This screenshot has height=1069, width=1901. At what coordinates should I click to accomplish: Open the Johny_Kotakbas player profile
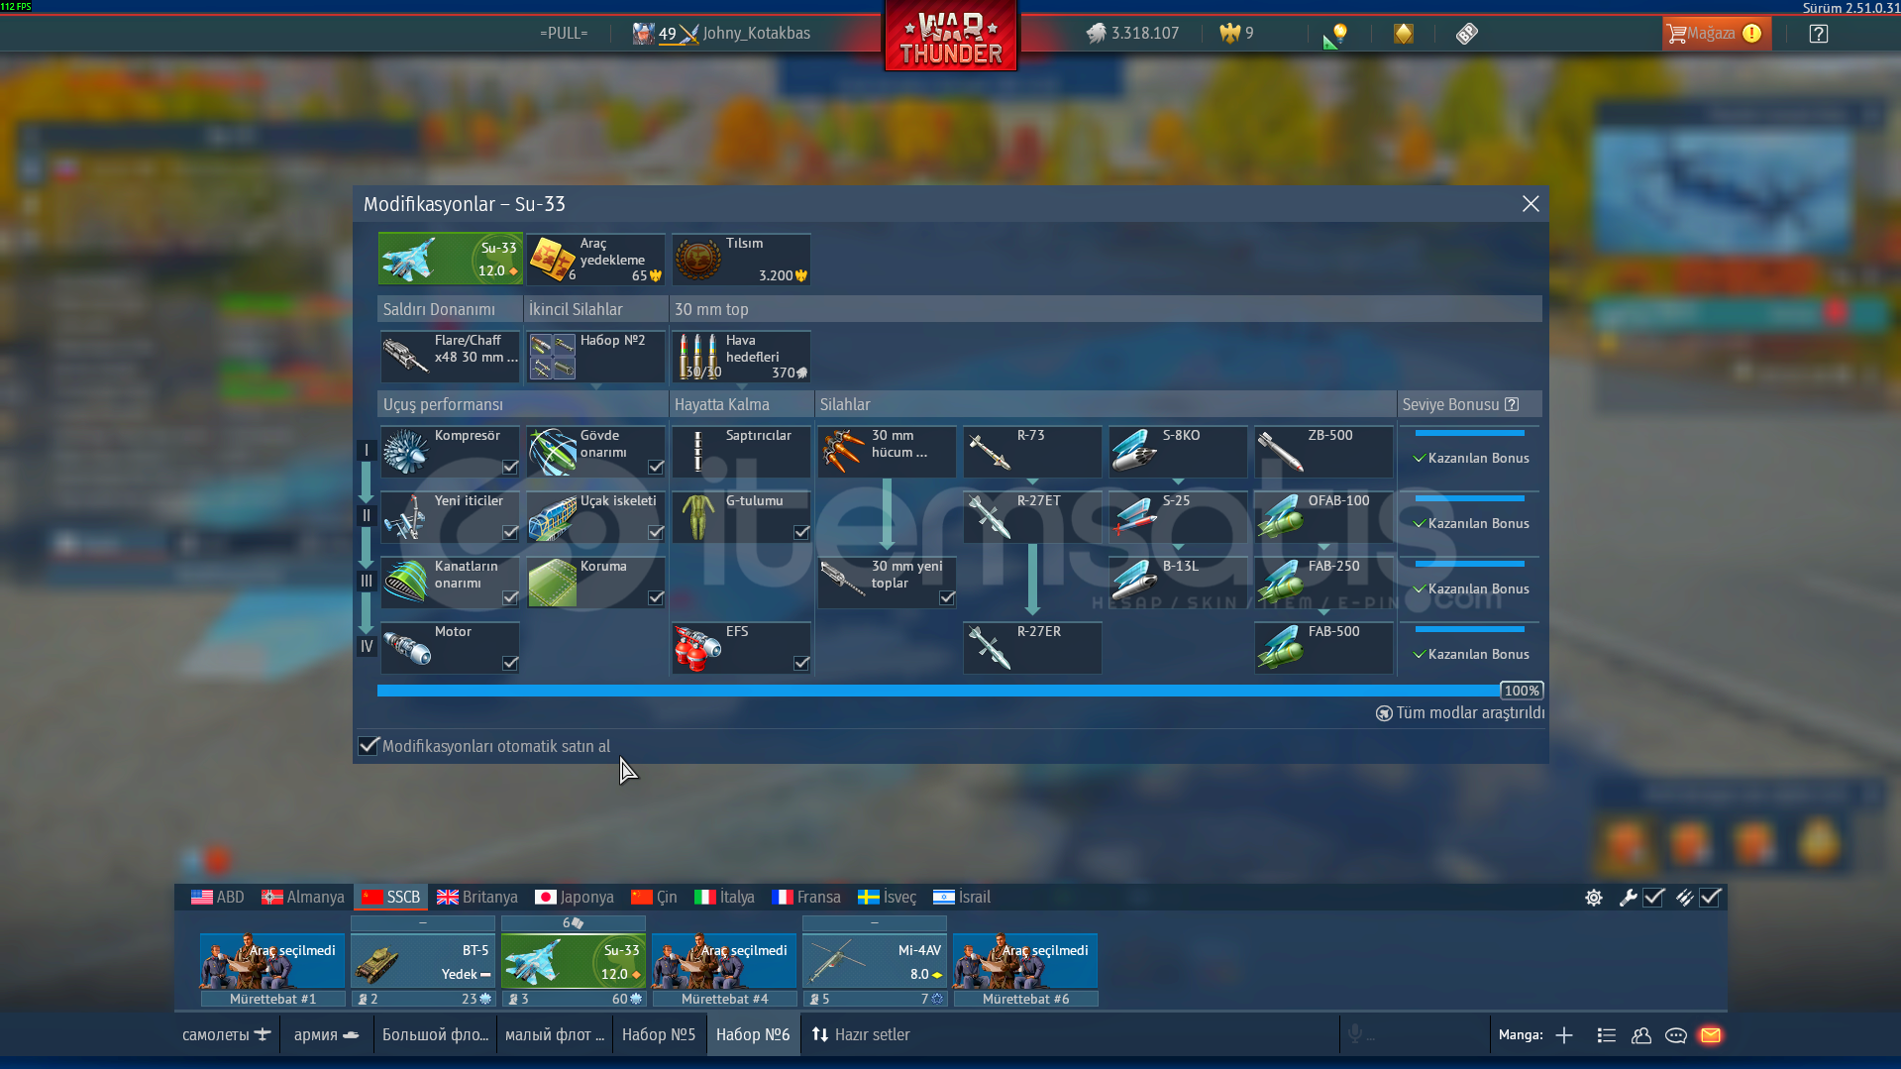[x=757, y=34]
